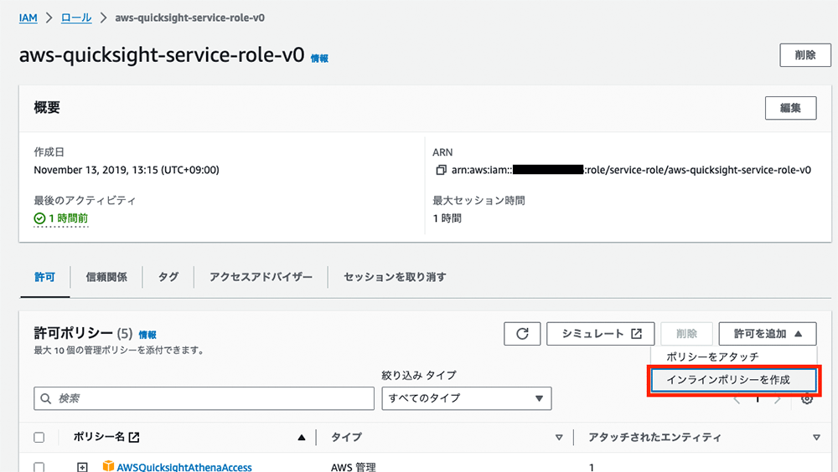
Task: Collapse the 許可を追加 dropdown
Action: (x=768, y=334)
